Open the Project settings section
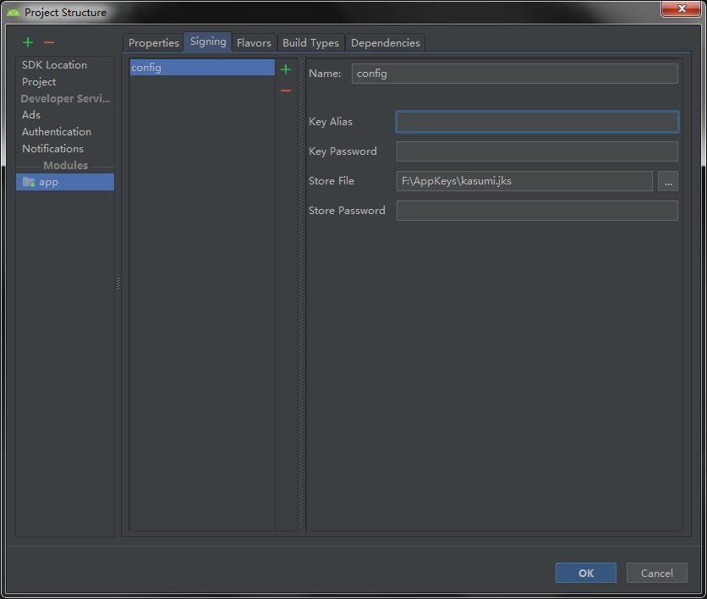Screen dimensions: 707x599 pyautogui.click(x=39, y=81)
